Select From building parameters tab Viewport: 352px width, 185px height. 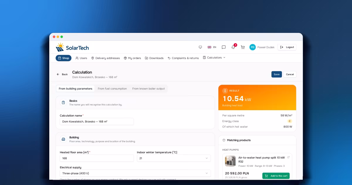(75, 88)
